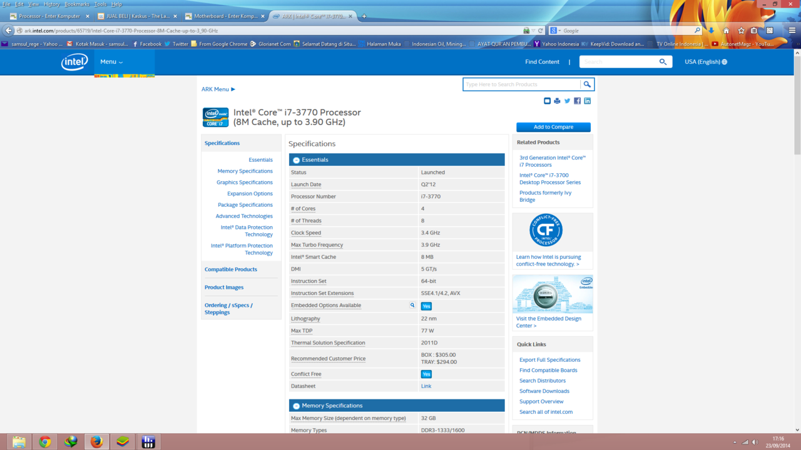Email this page with the envelope icon

(547, 101)
